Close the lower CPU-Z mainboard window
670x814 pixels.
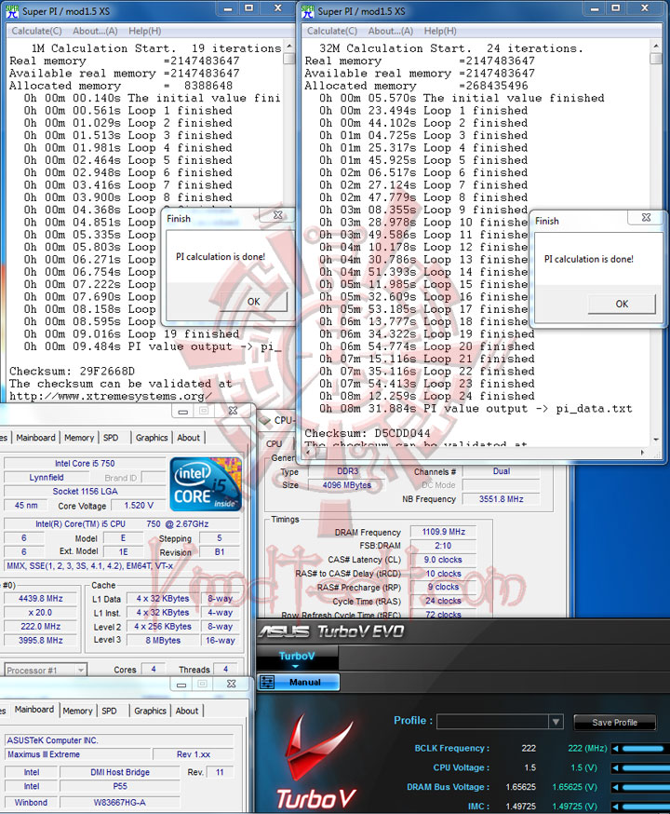[232, 685]
